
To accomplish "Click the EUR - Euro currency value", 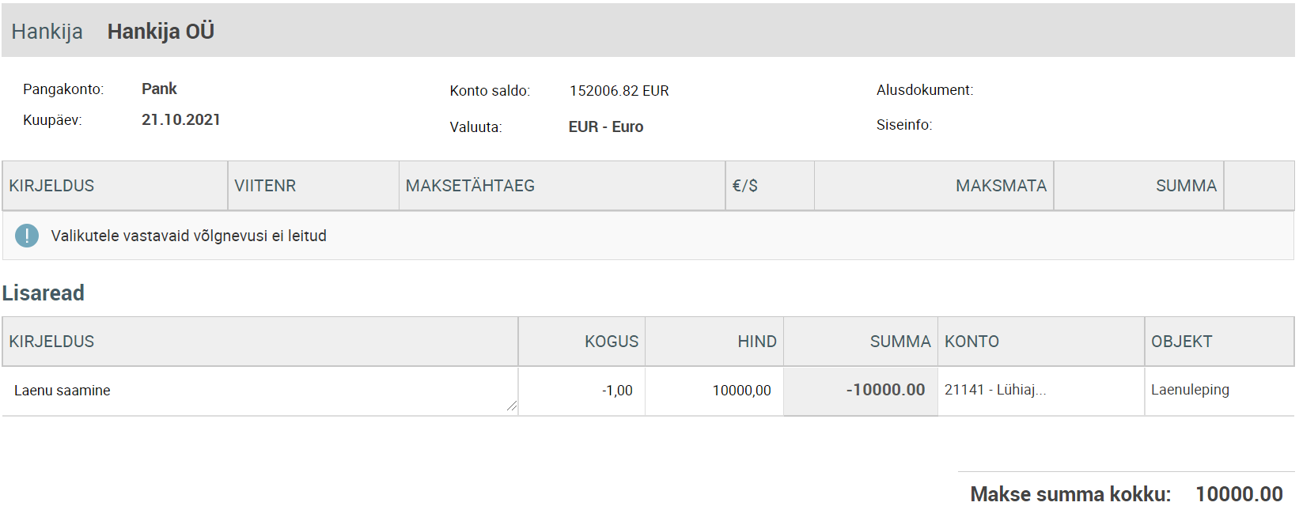I will (x=605, y=127).
